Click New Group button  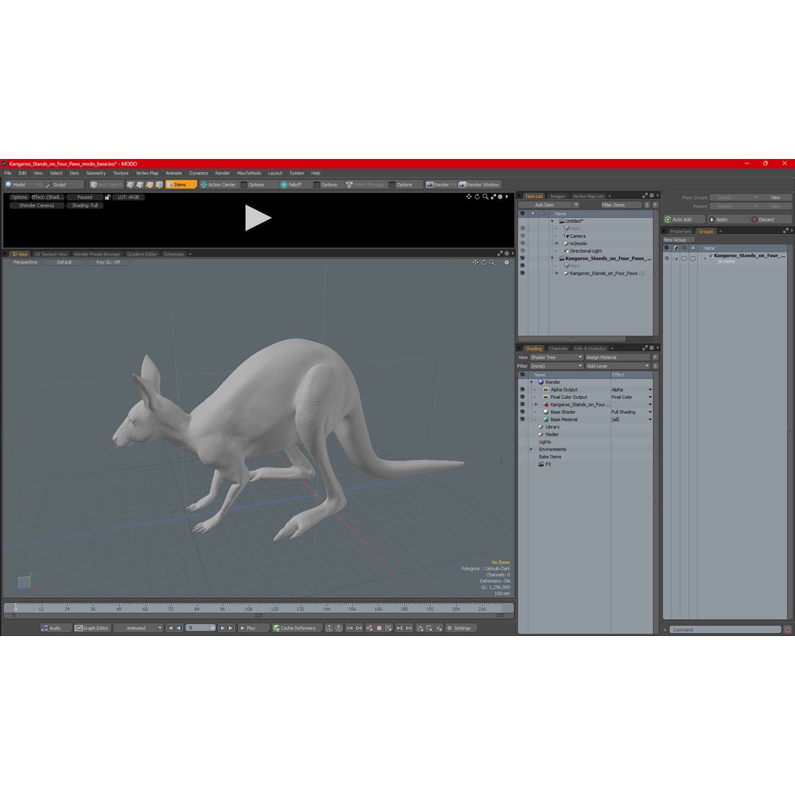(x=679, y=240)
